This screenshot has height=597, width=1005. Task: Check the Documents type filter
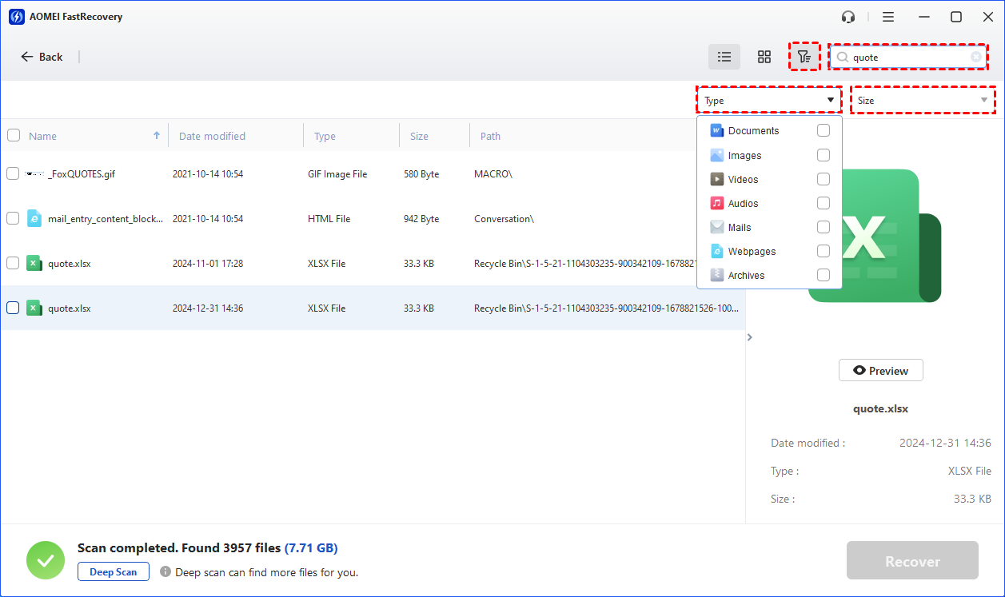point(824,131)
